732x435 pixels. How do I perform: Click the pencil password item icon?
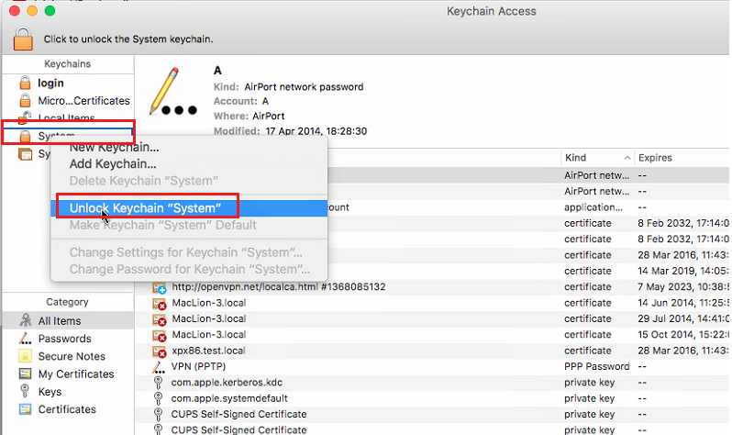point(172,92)
